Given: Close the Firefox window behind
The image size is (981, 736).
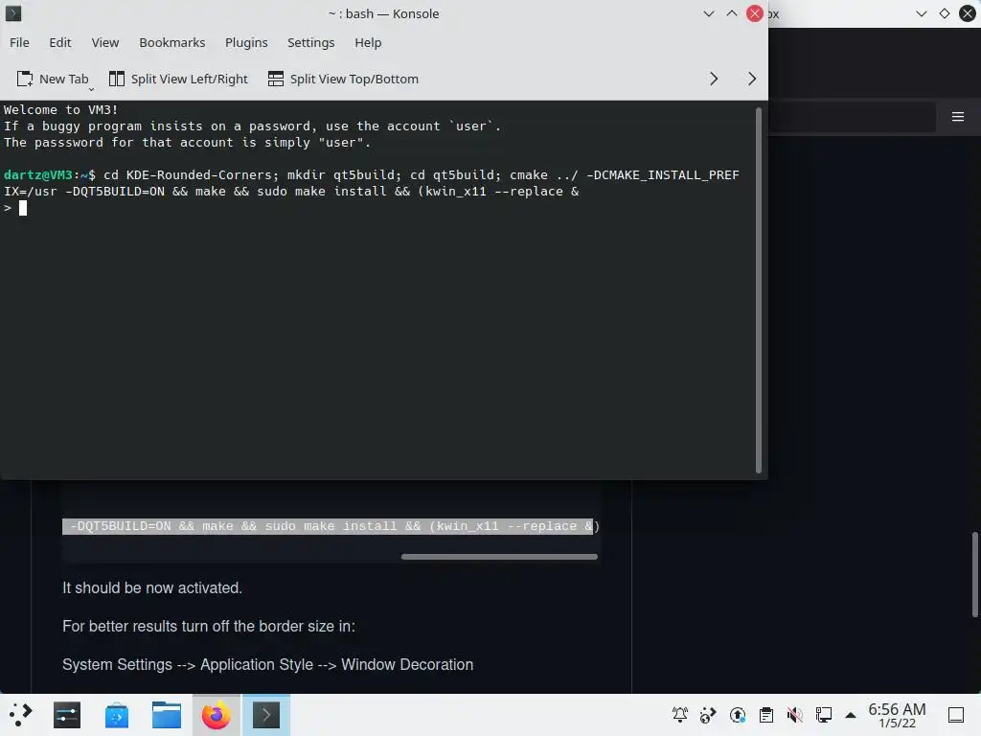Looking at the screenshot, I should 968,13.
